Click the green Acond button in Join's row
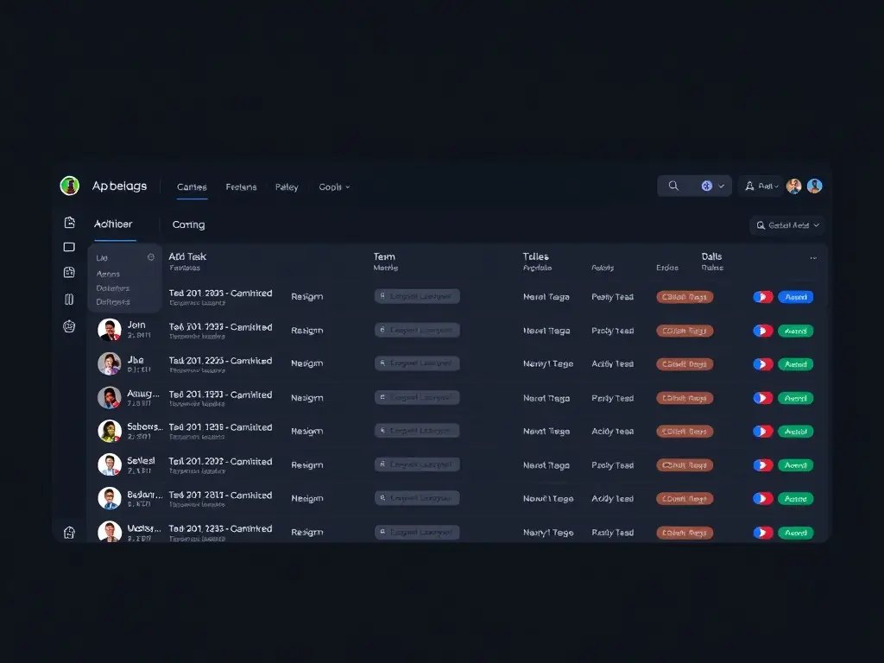 pyautogui.click(x=795, y=331)
